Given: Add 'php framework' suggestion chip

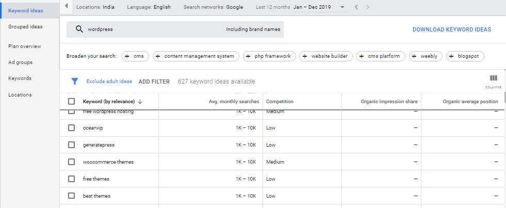Looking at the screenshot, I should click(269, 56).
